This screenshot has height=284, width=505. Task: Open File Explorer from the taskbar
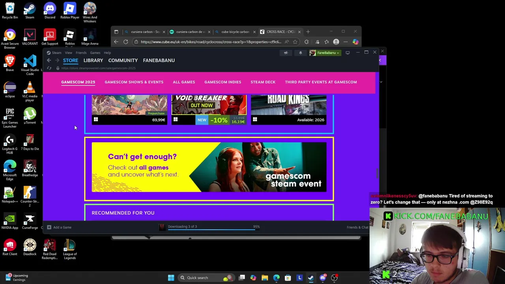pos(265,278)
